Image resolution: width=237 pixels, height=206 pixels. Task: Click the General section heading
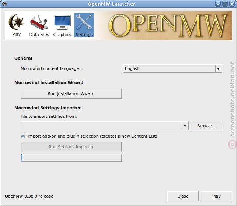pyautogui.click(x=23, y=58)
